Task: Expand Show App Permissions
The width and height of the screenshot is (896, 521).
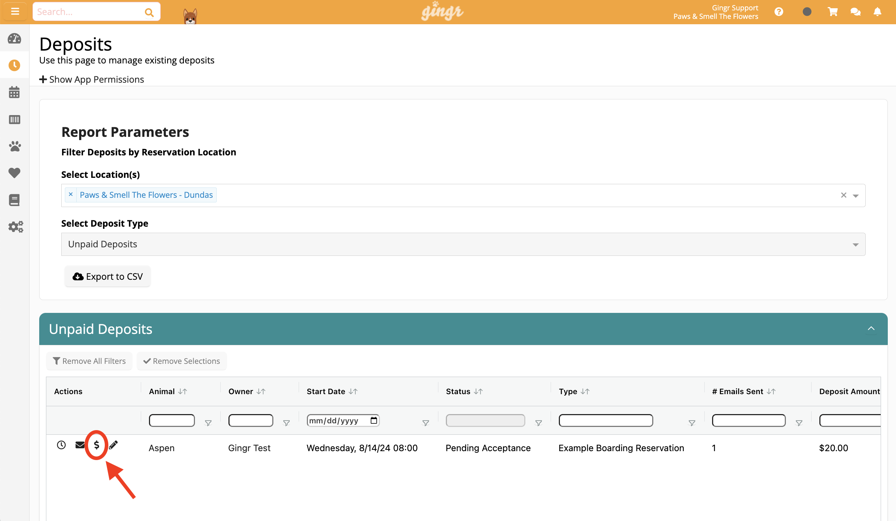Action: tap(92, 79)
